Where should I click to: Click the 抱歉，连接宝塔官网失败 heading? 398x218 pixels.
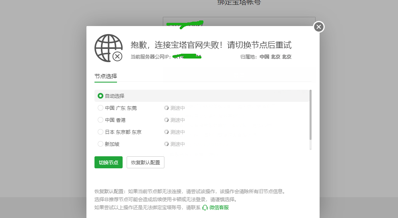(x=211, y=45)
